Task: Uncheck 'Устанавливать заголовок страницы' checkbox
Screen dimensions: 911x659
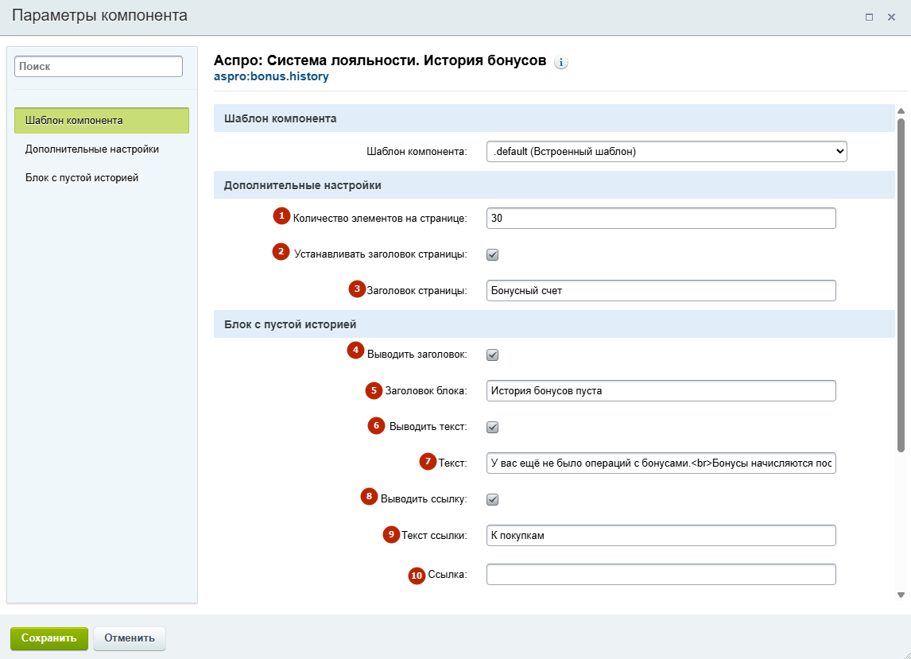Action: click(x=492, y=254)
